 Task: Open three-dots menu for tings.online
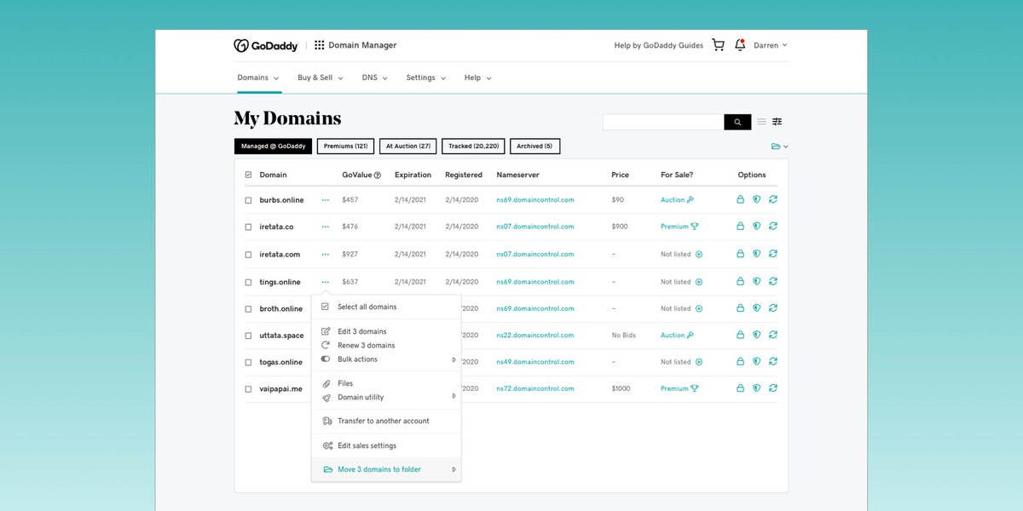pyautogui.click(x=326, y=281)
